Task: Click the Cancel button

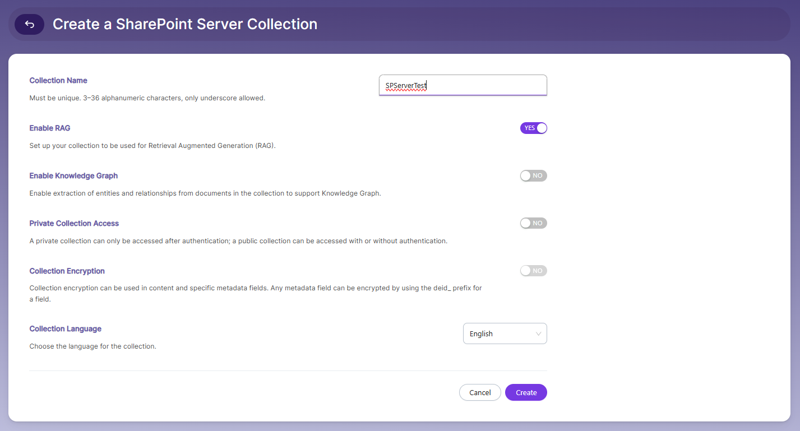Action: (x=480, y=392)
